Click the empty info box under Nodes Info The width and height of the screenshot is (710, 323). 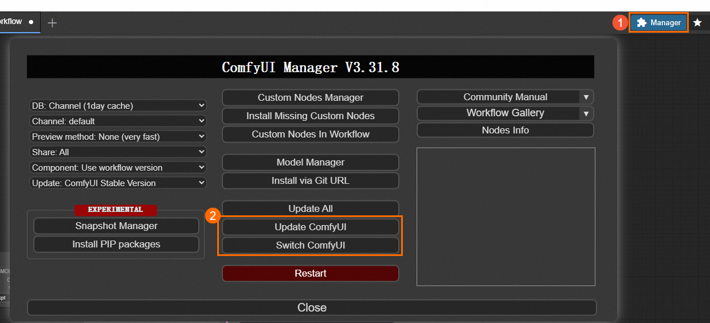pyautogui.click(x=506, y=216)
